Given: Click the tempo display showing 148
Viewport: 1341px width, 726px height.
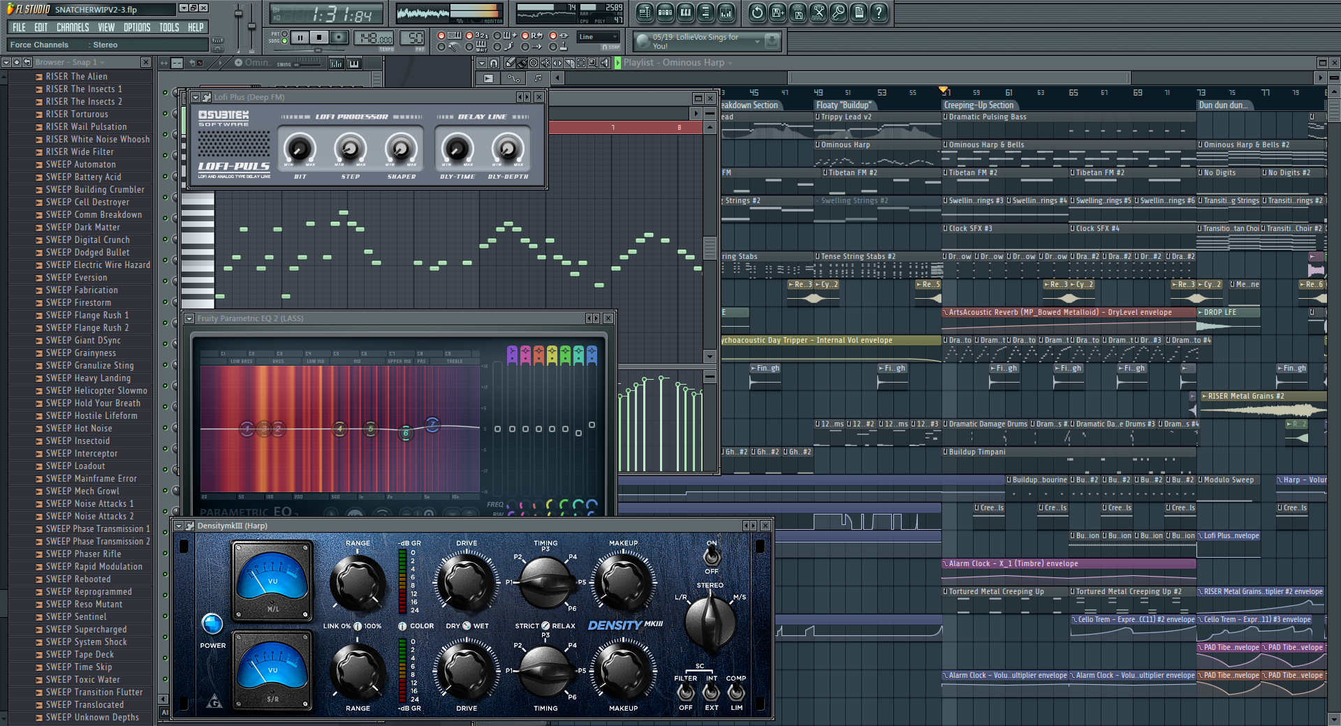Looking at the screenshot, I should click(x=374, y=38).
